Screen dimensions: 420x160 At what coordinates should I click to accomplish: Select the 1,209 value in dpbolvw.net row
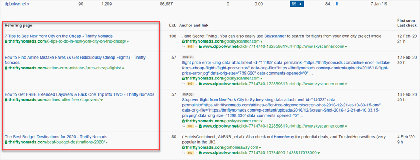pos(107,4)
